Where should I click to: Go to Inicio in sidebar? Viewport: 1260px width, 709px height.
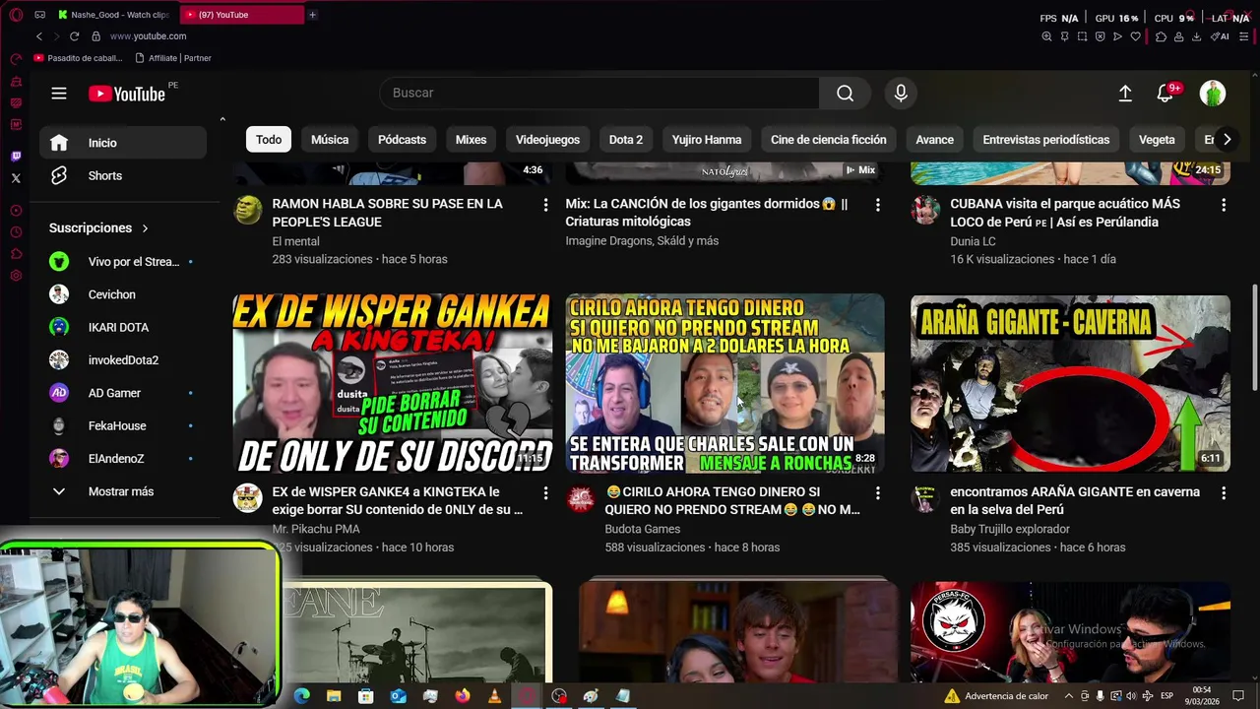(x=123, y=143)
